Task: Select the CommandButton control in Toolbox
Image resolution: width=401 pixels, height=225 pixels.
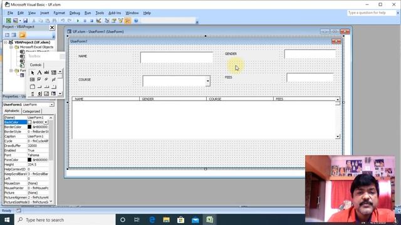Action: 39,87
